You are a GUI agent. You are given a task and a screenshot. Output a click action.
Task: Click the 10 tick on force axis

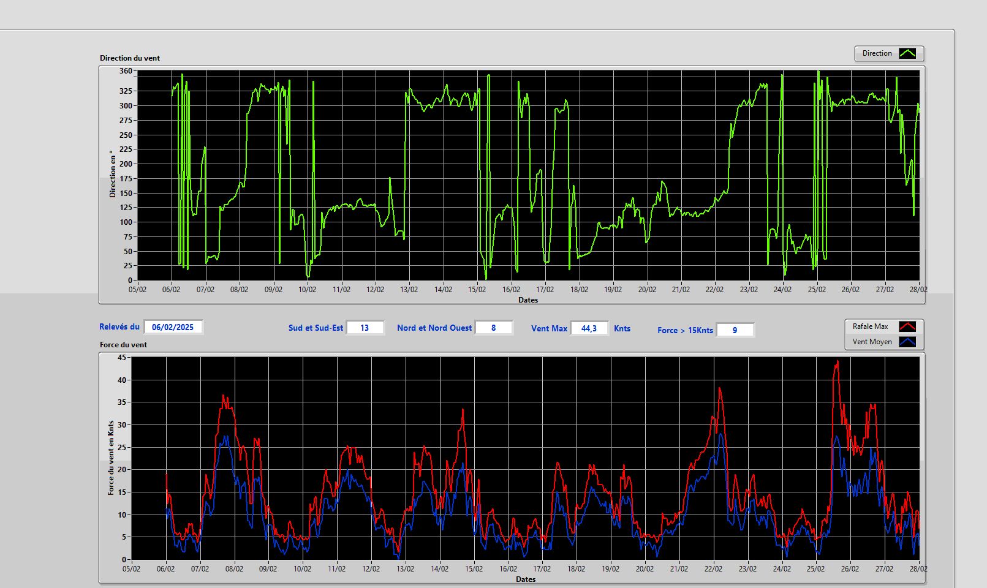122,515
